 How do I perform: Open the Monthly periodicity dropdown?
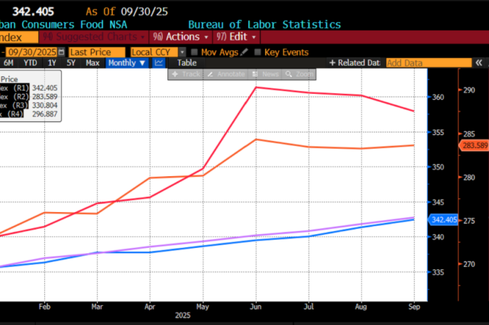(x=127, y=63)
